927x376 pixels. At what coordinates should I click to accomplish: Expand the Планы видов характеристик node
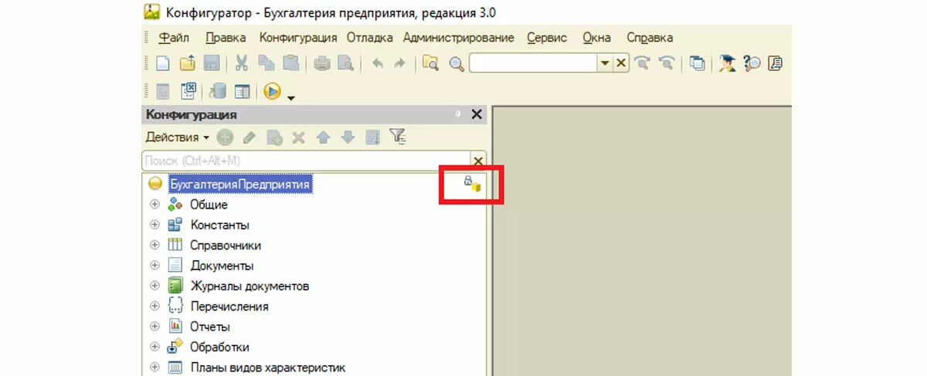(154, 367)
